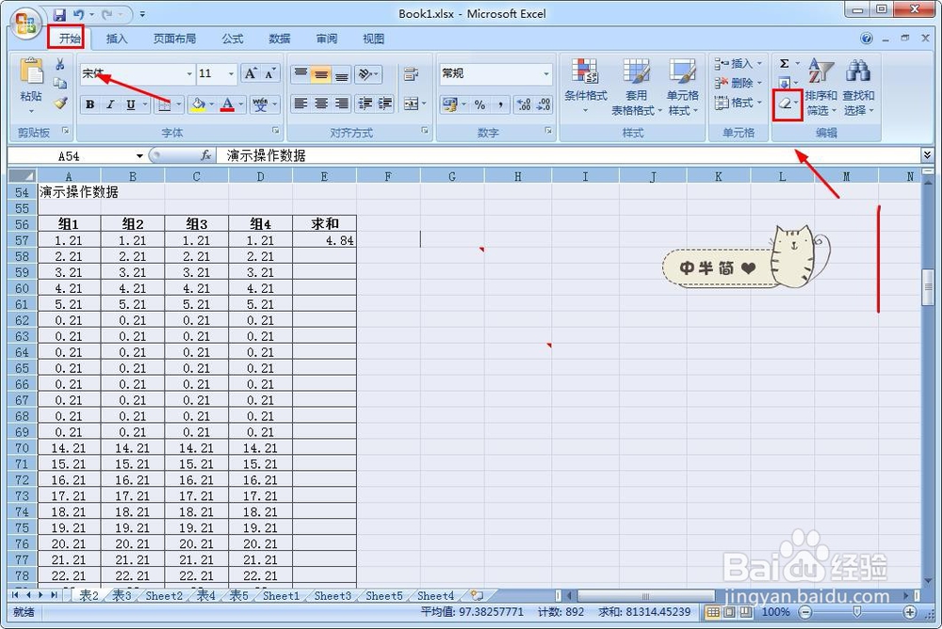Toggle Italic formatting
Image resolution: width=942 pixels, height=629 pixels.
point(110,105)
